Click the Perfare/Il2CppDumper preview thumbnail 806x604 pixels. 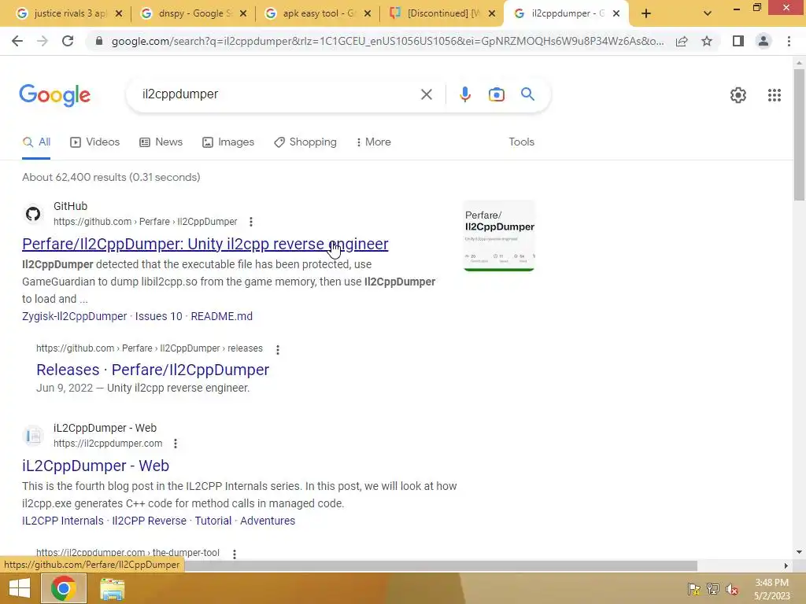click(x=499, y=236)
